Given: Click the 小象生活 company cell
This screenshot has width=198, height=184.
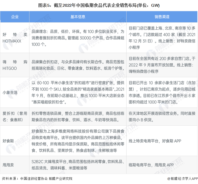Looking at the screenshot, I should [15, 93].
